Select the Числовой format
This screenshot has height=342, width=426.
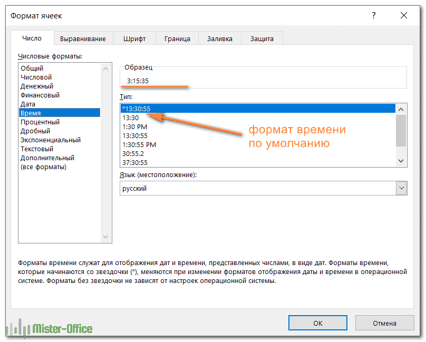[60, 77]
